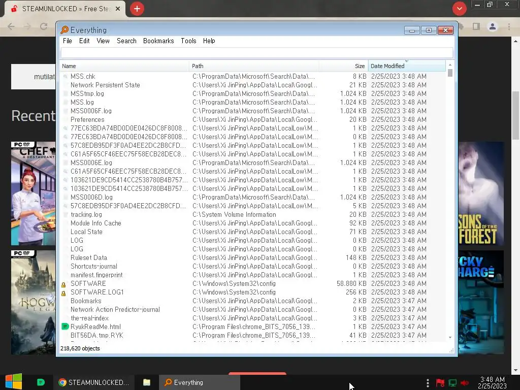This screenshot has height=390, width=520.
Task: Click the 218,620 objects status text
Action: (x=80, y=348)
